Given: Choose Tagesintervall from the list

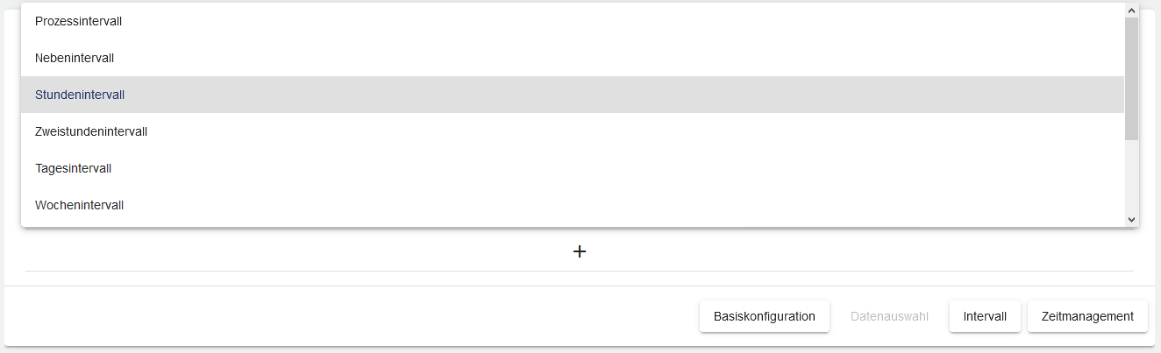Looking at the screenshot, I should [73, 168].
